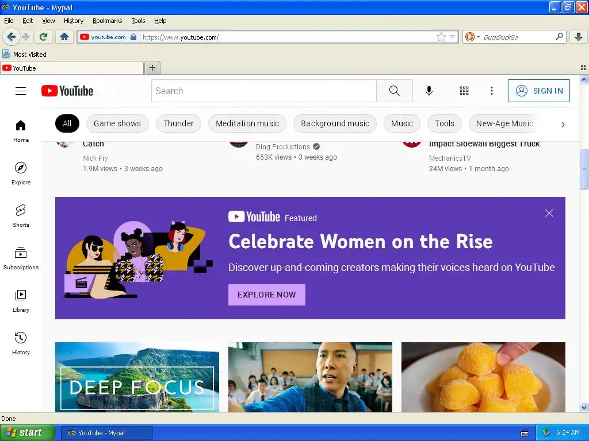
Task: Go back with browser back arrow
Action: coord(12,37)
